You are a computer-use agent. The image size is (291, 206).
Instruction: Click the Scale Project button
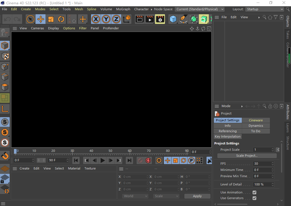coord(246,156)
